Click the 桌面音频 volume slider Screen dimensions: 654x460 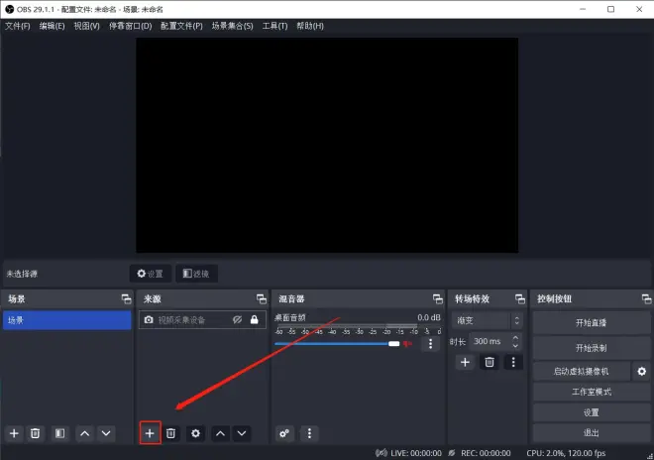pos(337,344)
